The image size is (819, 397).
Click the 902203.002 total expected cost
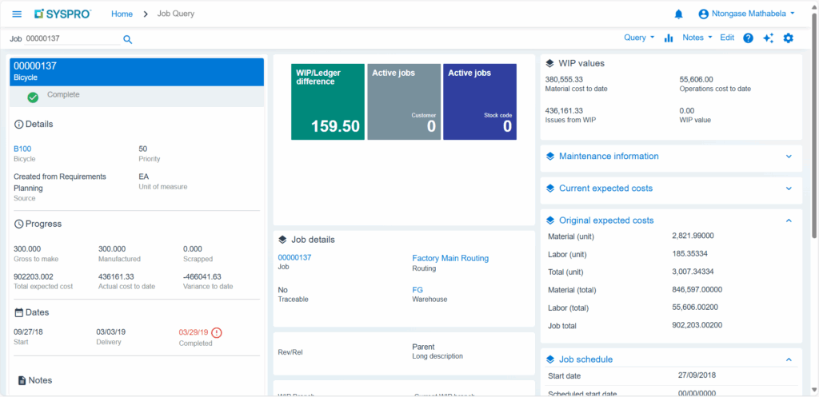[x=34, y=276]
